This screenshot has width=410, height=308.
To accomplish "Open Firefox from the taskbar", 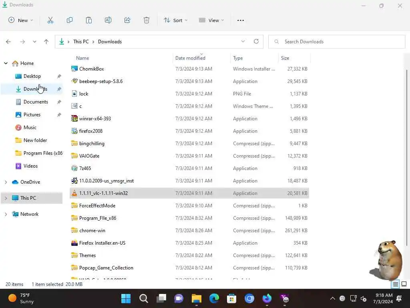I will tap(267, 298).
